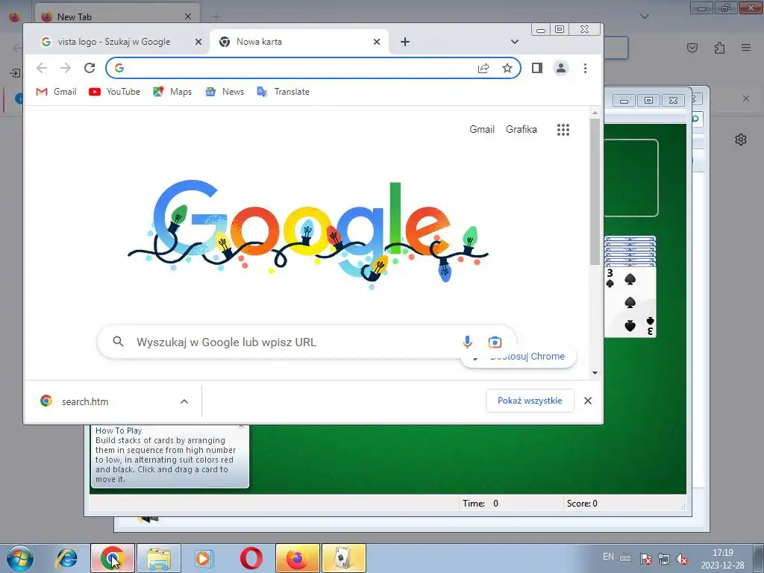Switch to Firefox from the taskbar
This screenshot has height=573, width=764.
297,558
